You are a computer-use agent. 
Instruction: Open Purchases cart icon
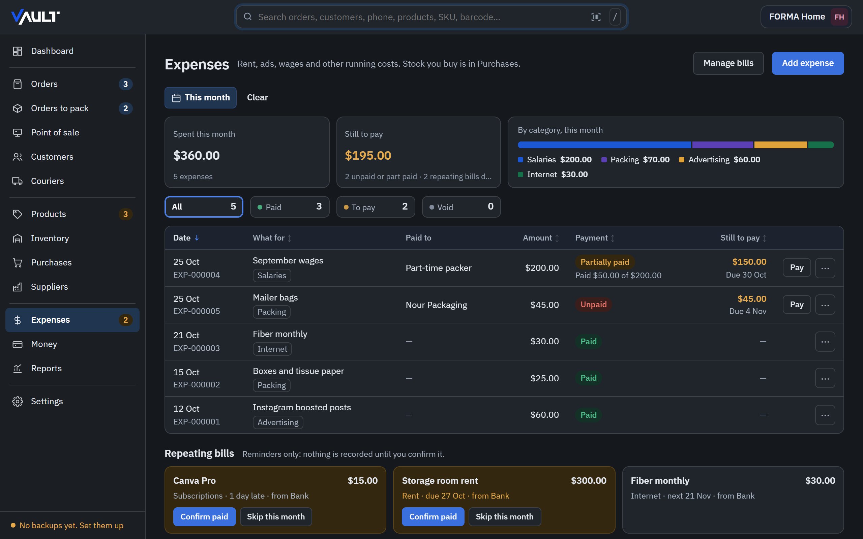[x=18, y=262]
